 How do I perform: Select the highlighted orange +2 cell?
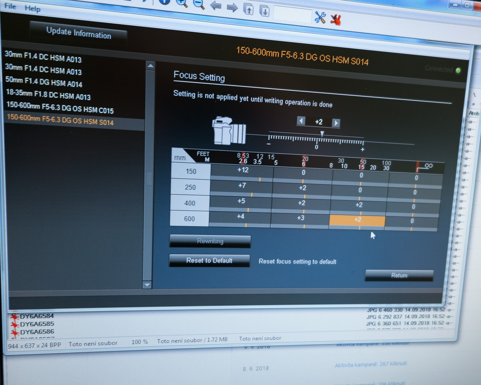(358, 220)
